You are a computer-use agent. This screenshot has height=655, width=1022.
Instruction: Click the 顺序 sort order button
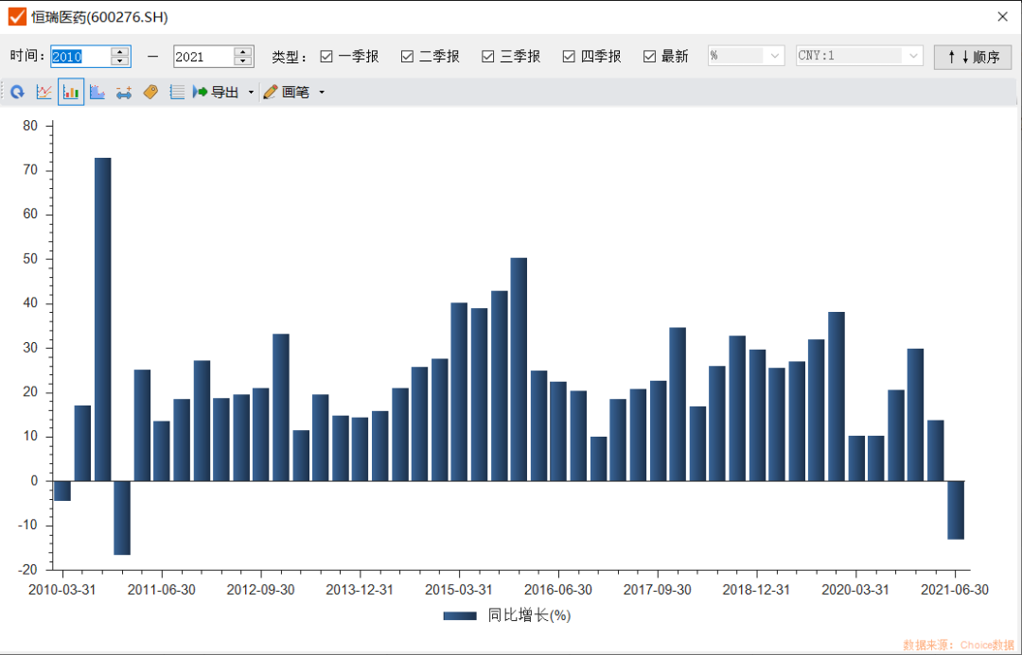974,56
